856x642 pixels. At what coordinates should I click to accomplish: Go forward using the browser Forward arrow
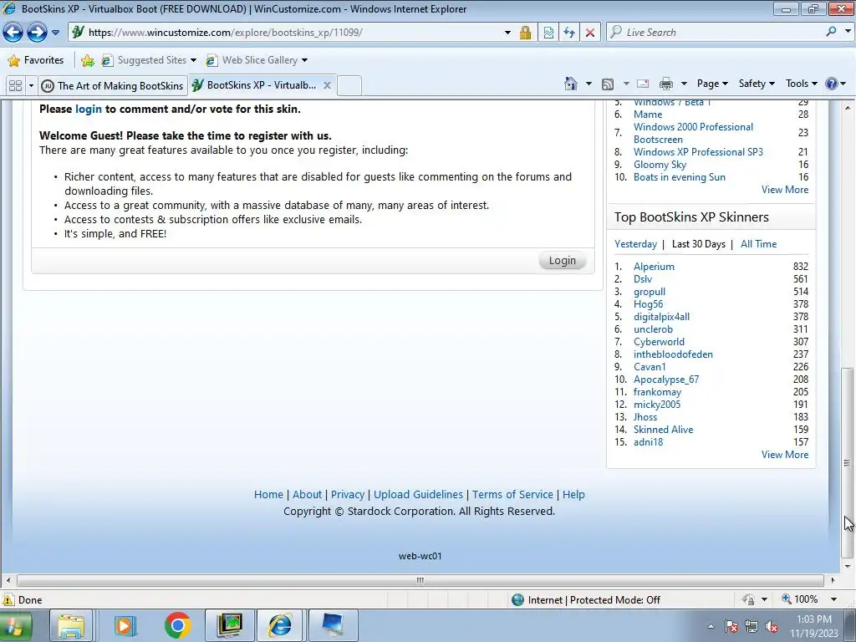point(37,33)
